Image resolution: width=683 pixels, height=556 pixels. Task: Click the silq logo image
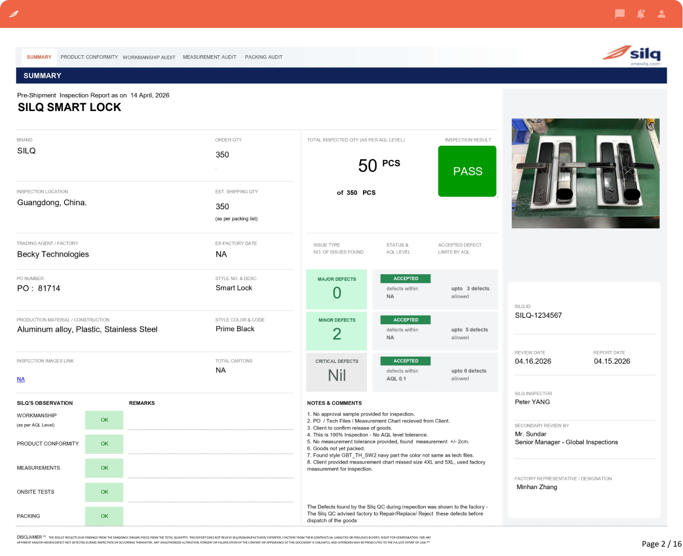[632, 55]
